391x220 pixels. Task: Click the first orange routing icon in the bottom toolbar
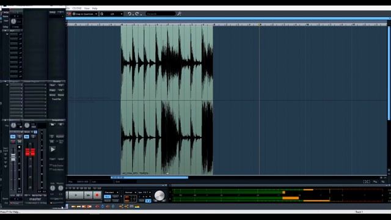[121, 207]
